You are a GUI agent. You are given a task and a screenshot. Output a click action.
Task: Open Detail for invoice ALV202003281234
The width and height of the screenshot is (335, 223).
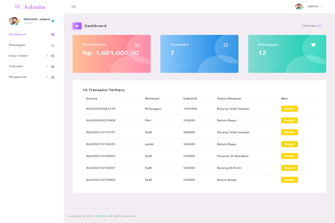point(289,109)
